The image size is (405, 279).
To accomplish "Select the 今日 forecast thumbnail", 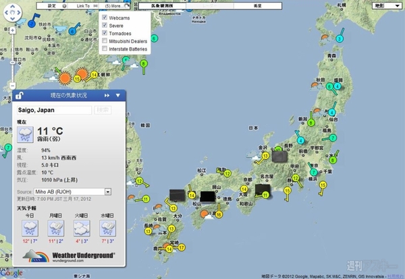I will [x=30, y=228].
